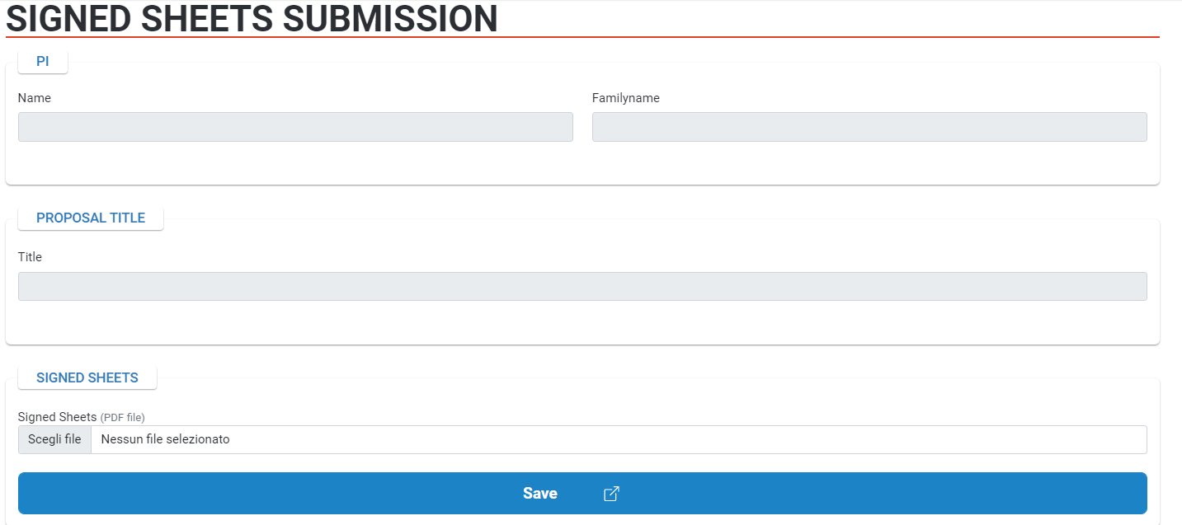Click the Name field label
The height and width of the screenshot is (525, 1182).
coord(35,97)
